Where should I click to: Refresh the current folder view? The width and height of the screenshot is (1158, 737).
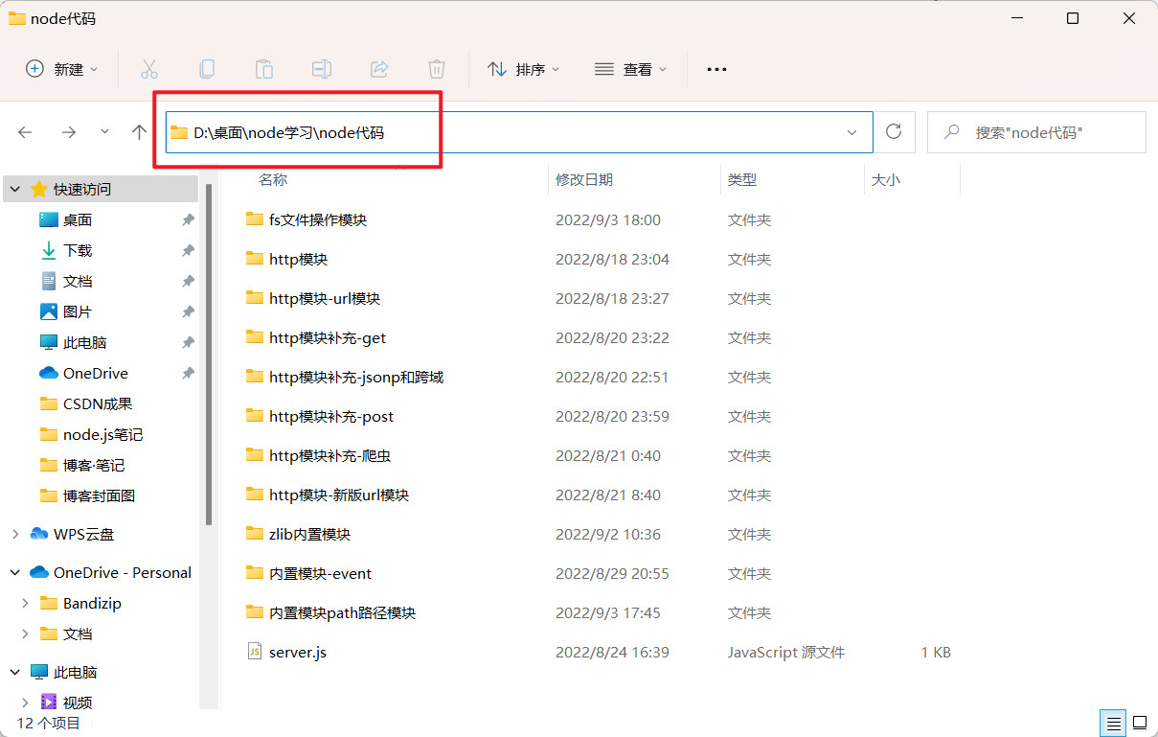894,132
